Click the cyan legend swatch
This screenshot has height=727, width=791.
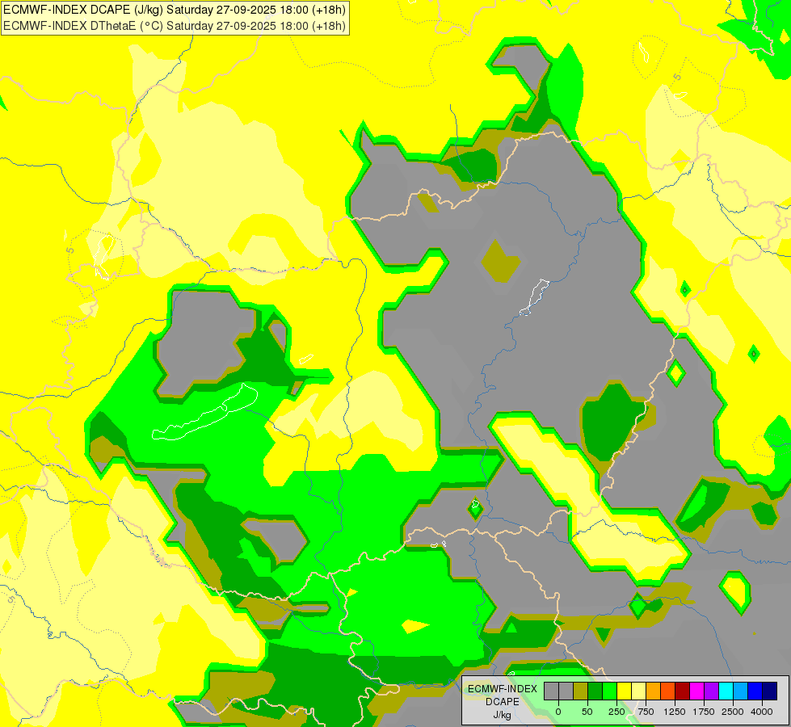pyautogui.click(x=726, y=691)
